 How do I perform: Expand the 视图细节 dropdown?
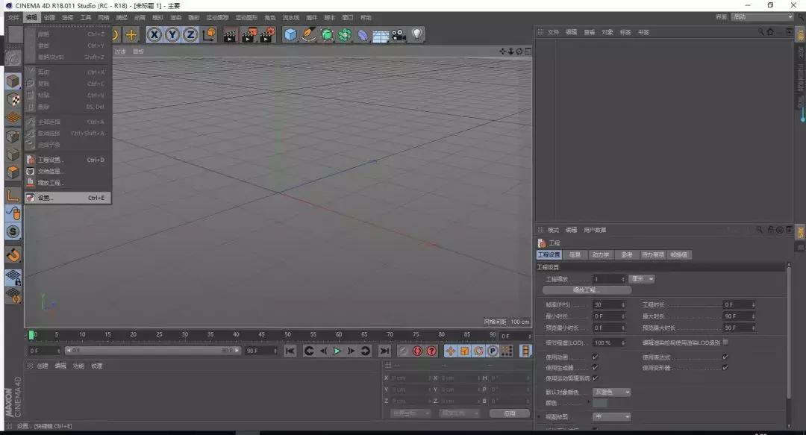coord(611,416)
